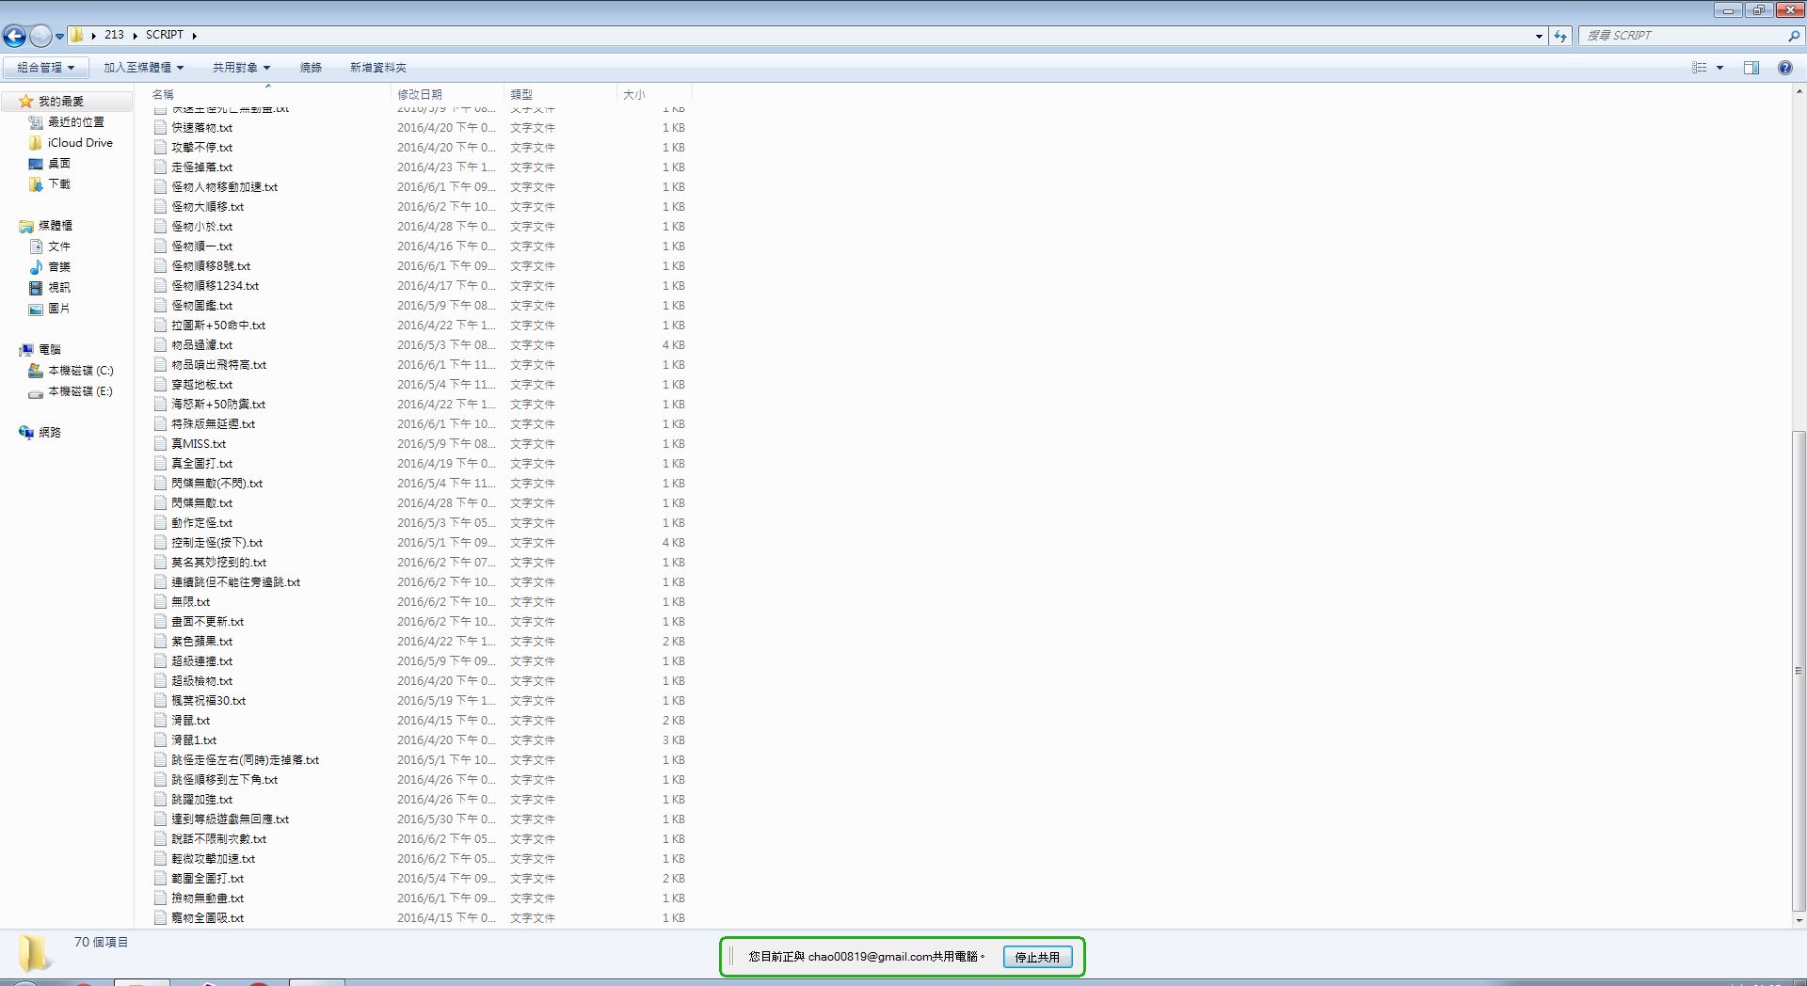Select file 控制走怪(按下).txt

pyautogui.click(x=216, y=543)
